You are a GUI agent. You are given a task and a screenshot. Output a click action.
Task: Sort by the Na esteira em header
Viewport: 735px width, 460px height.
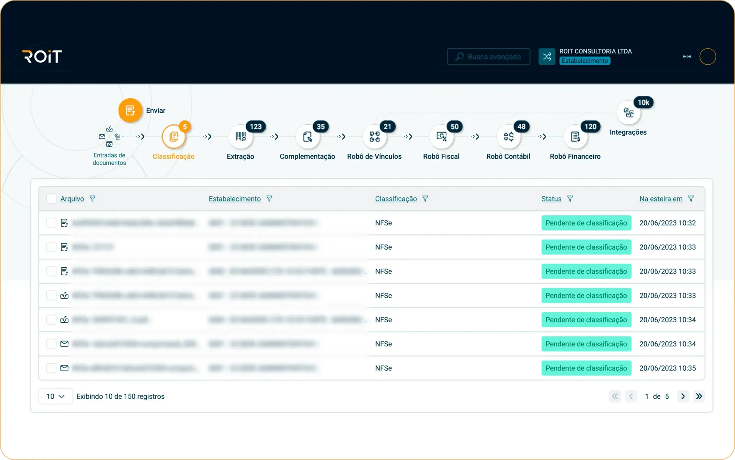click(661, 198)
